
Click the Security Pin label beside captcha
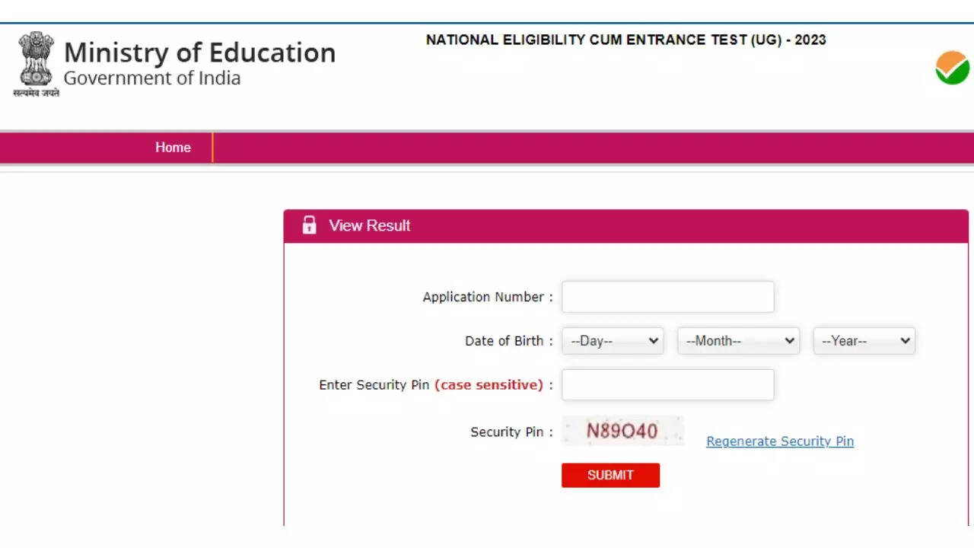click(x=507, y=432)
